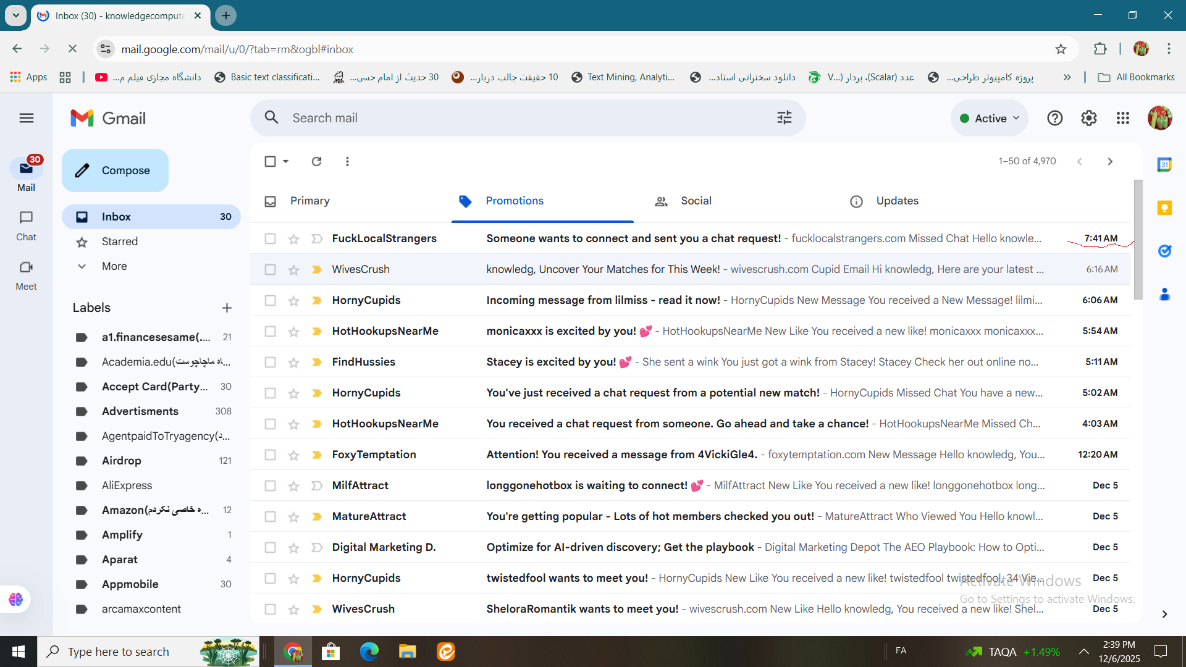This screenshot has height=667, width=1186.
Task: Open Google Calendar side panel icon
Action: (x=1164, y=164)
